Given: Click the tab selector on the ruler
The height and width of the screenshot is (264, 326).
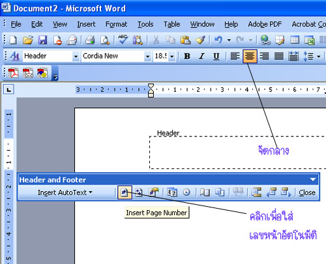Looking at the screenshot, I should [8, 90].
